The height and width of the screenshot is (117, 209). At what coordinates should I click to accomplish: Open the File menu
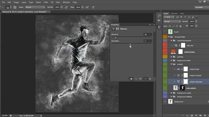(4, 2)
